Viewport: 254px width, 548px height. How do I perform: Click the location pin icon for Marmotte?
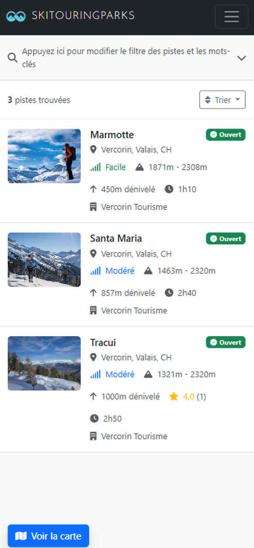coord(93,149)
